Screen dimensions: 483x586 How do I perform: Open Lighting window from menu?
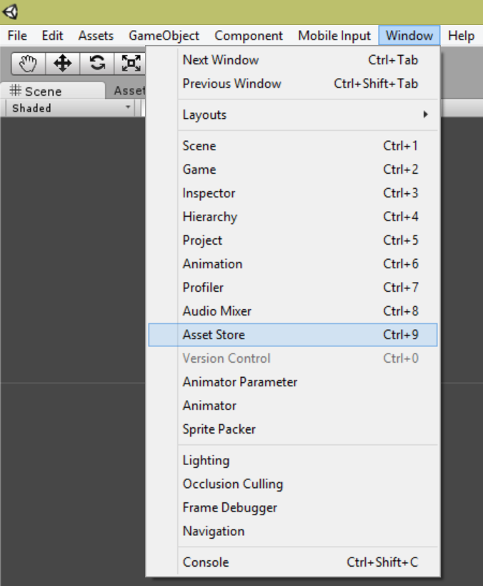(293, 461)
